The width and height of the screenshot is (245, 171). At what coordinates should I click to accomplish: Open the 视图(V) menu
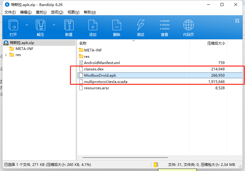[x=73, y=12]
